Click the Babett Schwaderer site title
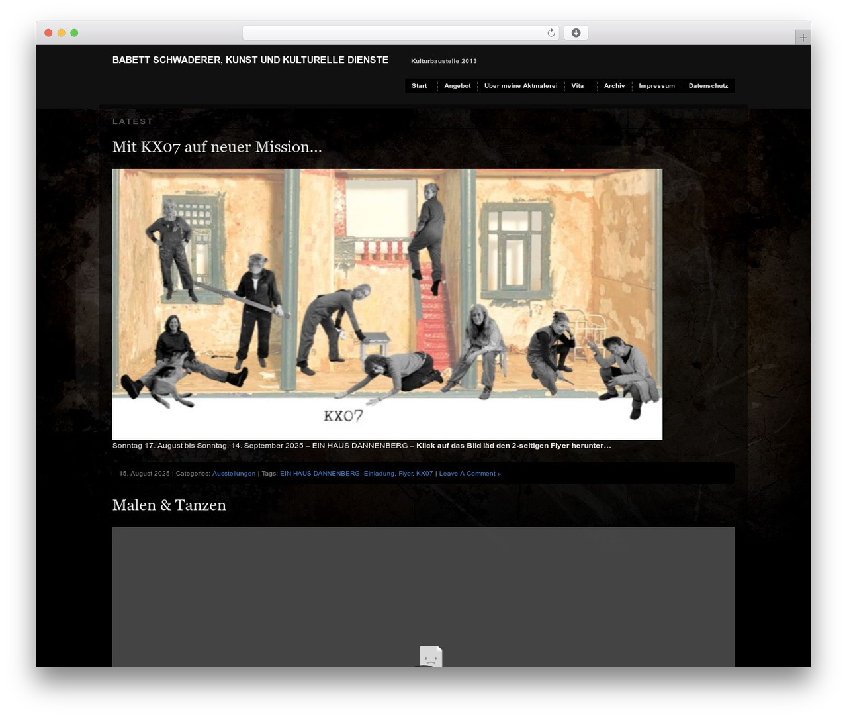 250,60
